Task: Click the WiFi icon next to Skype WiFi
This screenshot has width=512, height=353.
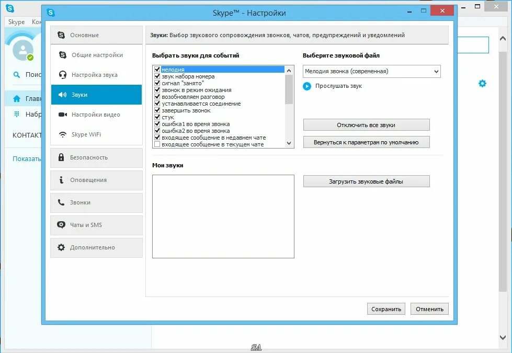Action: click(x=63, y=134)
